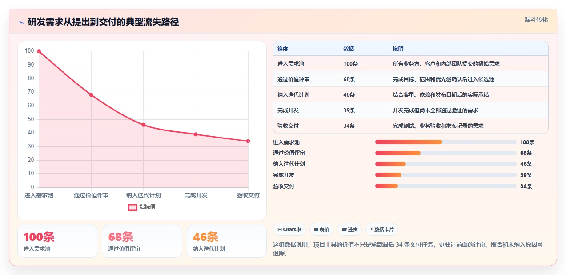The height and width of the screenshot is (275, 566).
Task: Click the 纳入迭代计划 table row cell
Action: [x=293, y=95]
